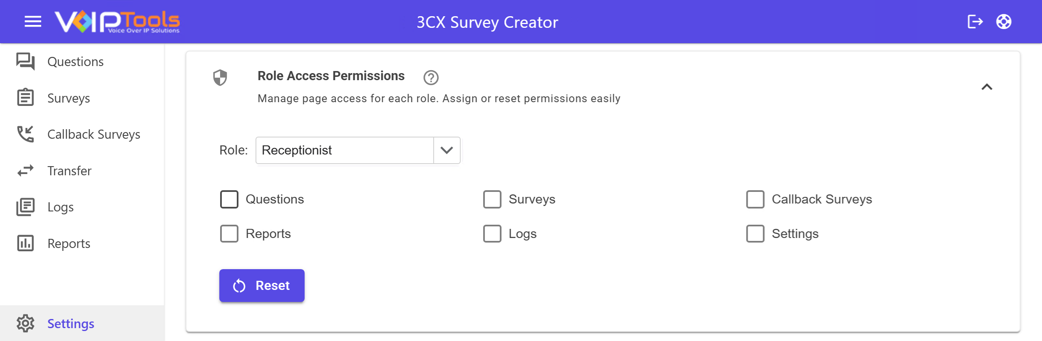Click the Callback Surveys phone icon
This screenshot has width=1042, height=341.
pyautogui.click(x=25, y=134)
